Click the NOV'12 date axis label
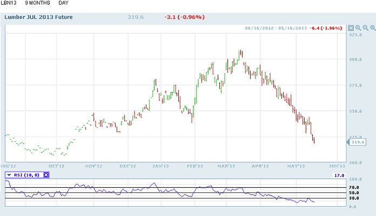 pyautogui.click(x=93, y=166)
